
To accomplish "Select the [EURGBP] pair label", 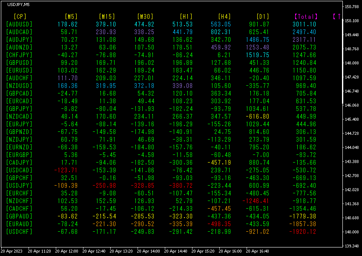I will tap(19, 155).
